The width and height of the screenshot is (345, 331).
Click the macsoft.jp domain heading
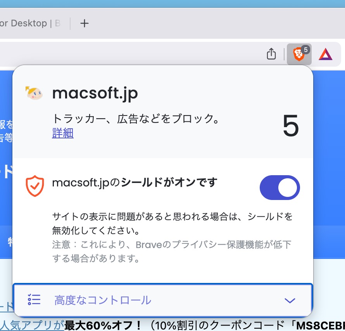coord(95,93)
